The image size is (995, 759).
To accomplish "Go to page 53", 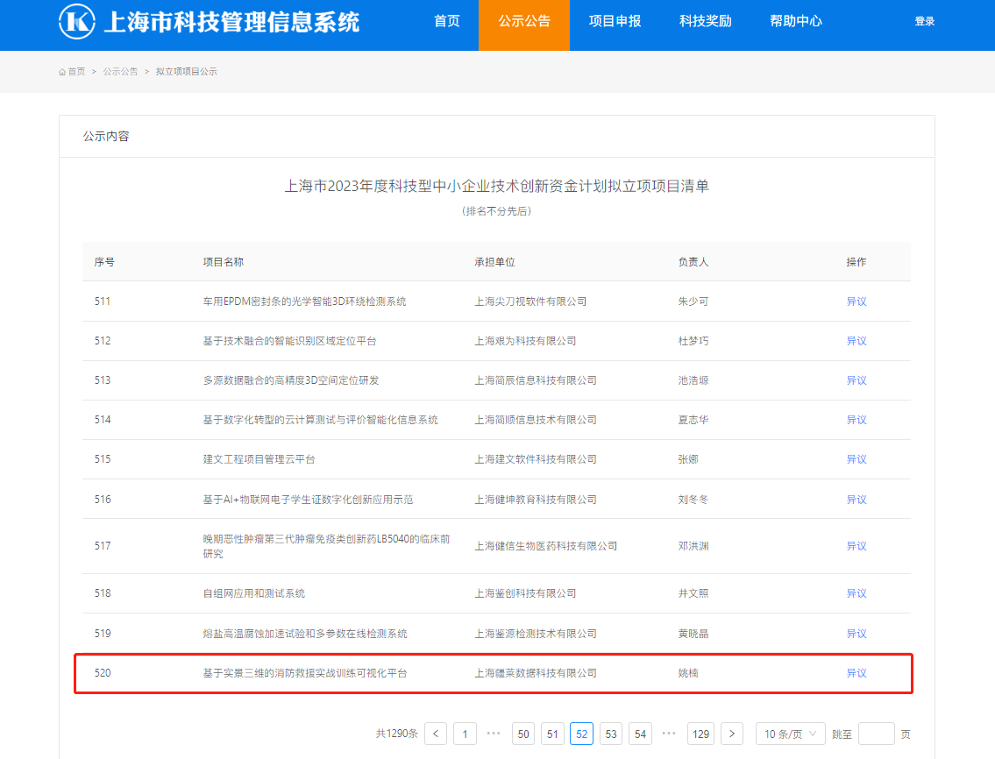I will click(611, 734).
